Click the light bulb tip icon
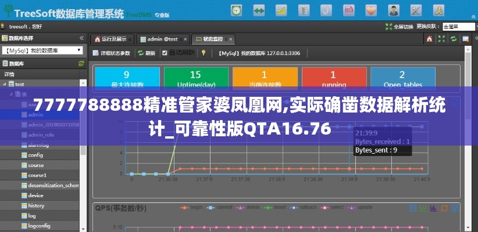This screenshot has width=478, height=232. point(204,53)
